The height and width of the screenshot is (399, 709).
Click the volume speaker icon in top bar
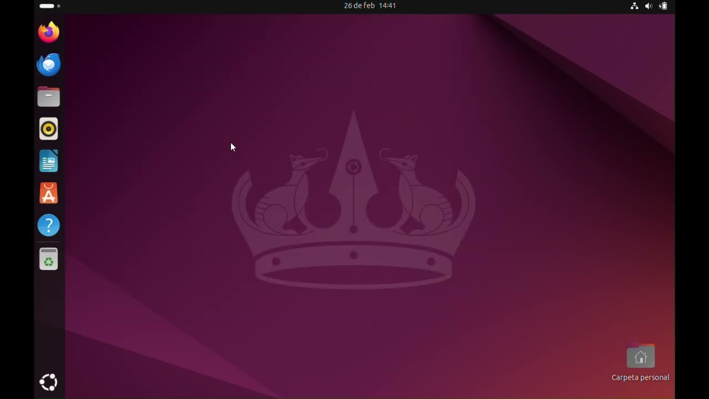[649, 6]
